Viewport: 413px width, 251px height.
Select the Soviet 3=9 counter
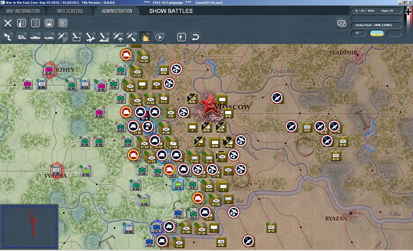pyautogui.click(x=179, y=243)
